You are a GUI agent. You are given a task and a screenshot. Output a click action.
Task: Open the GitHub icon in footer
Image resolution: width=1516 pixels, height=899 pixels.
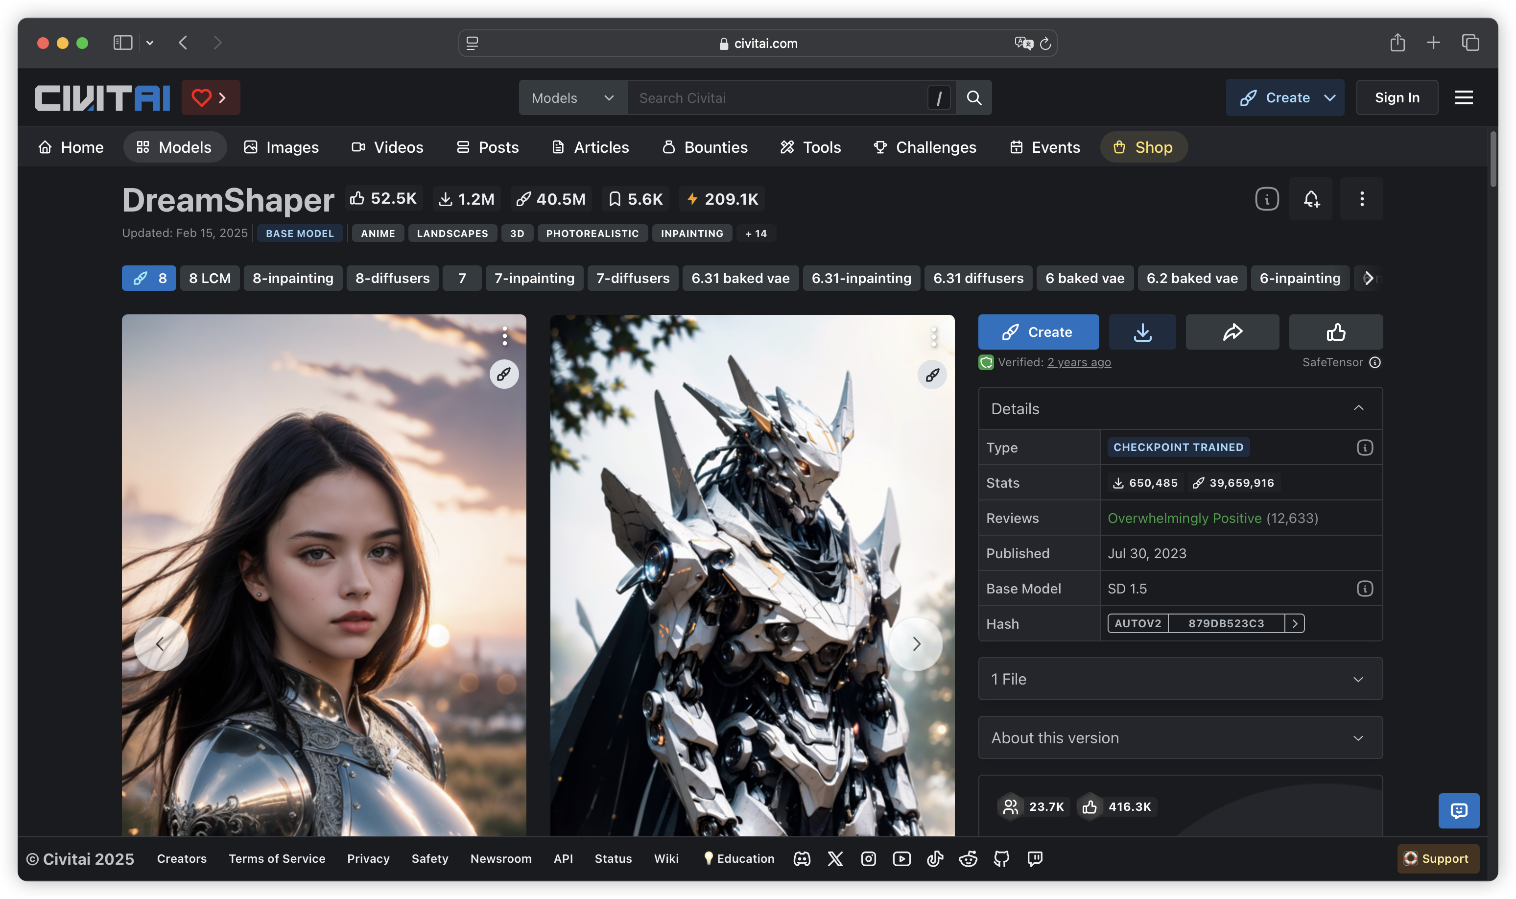[1001, 858]
